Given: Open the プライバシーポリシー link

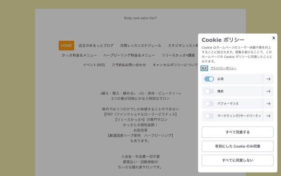Looking at the screenshot, I should tap(223, 68).
